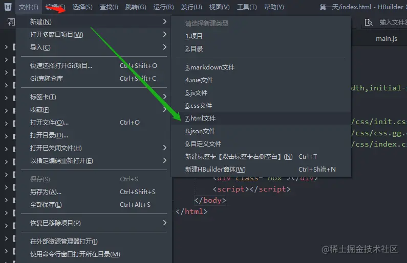
Task: Click the closing </html> code line
Action: point(192,211)
